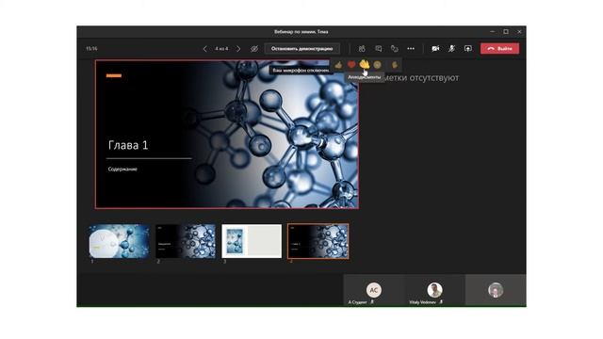The image size is (603, 339).
Task: Unmute the microphone
Action: point(452,49)
